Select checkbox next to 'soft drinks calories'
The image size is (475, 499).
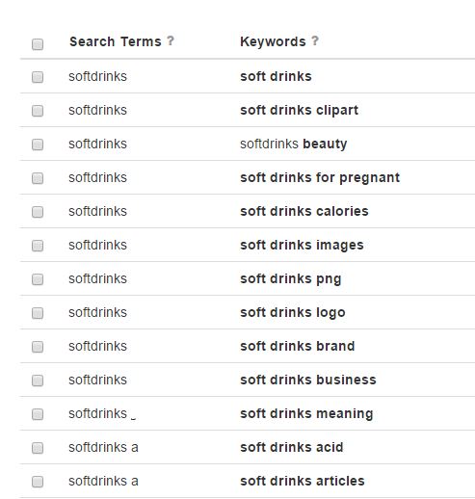tap(38, 212)
